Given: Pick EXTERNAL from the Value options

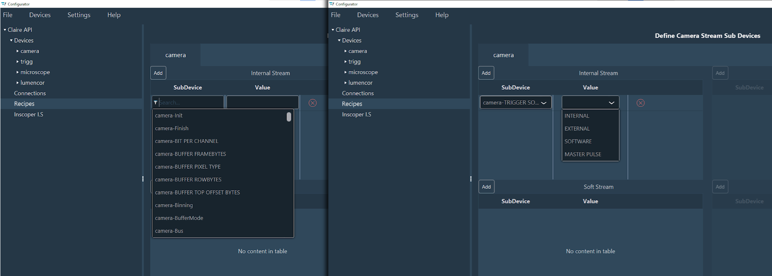Looking at the screenshot, I should tap(577, 128).
